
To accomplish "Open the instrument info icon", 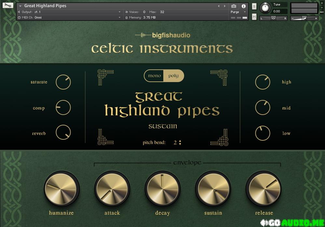I will click(x=243, y=6).
